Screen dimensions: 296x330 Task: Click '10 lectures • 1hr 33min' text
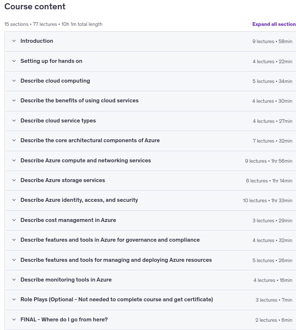coord(268,201)
